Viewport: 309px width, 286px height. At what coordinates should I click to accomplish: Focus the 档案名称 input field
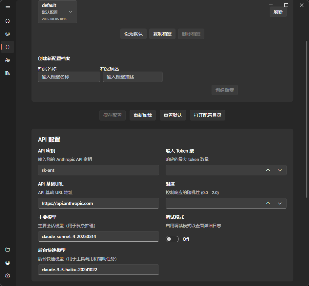point(69,77)
